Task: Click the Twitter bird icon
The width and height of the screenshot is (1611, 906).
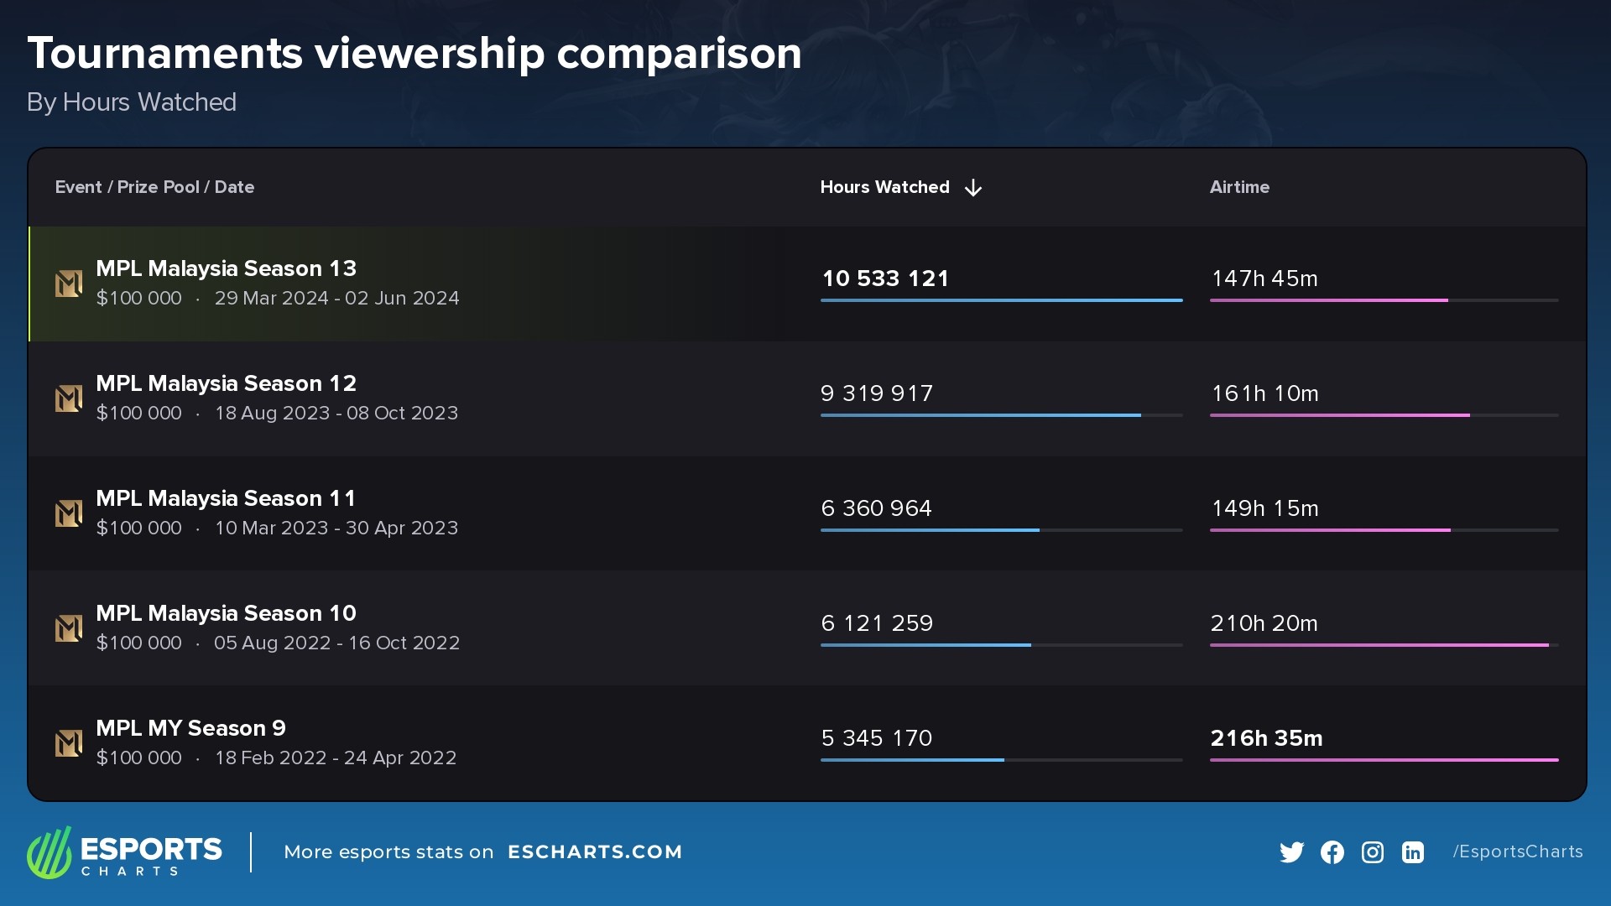Action: (x=1291, y=852)
